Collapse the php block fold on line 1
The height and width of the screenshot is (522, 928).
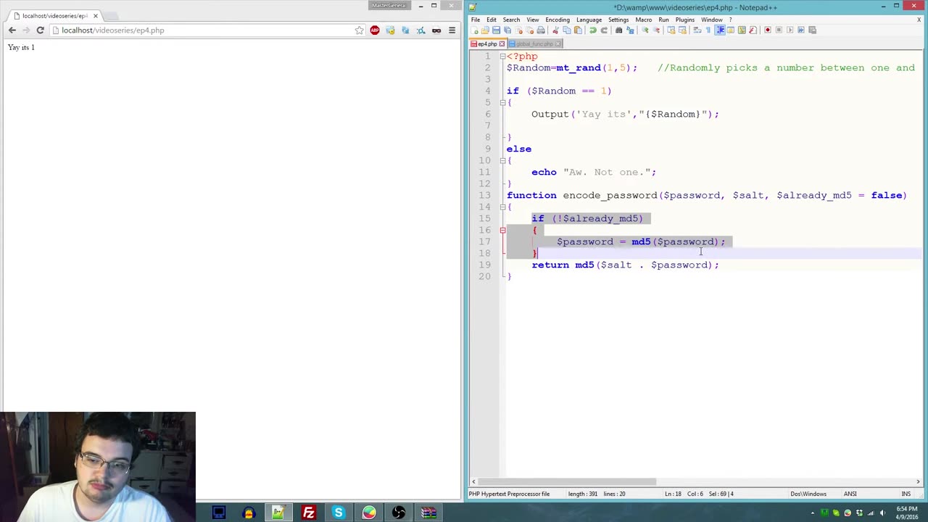tap(502, 56)
